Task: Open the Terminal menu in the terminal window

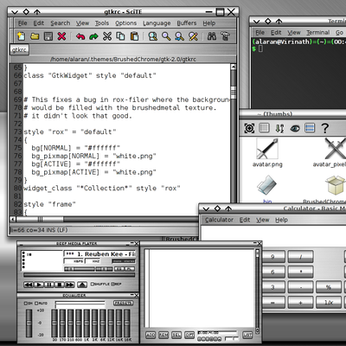Action: 318,33
